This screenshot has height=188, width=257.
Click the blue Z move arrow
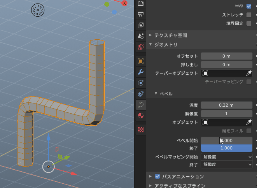[48, 137]
